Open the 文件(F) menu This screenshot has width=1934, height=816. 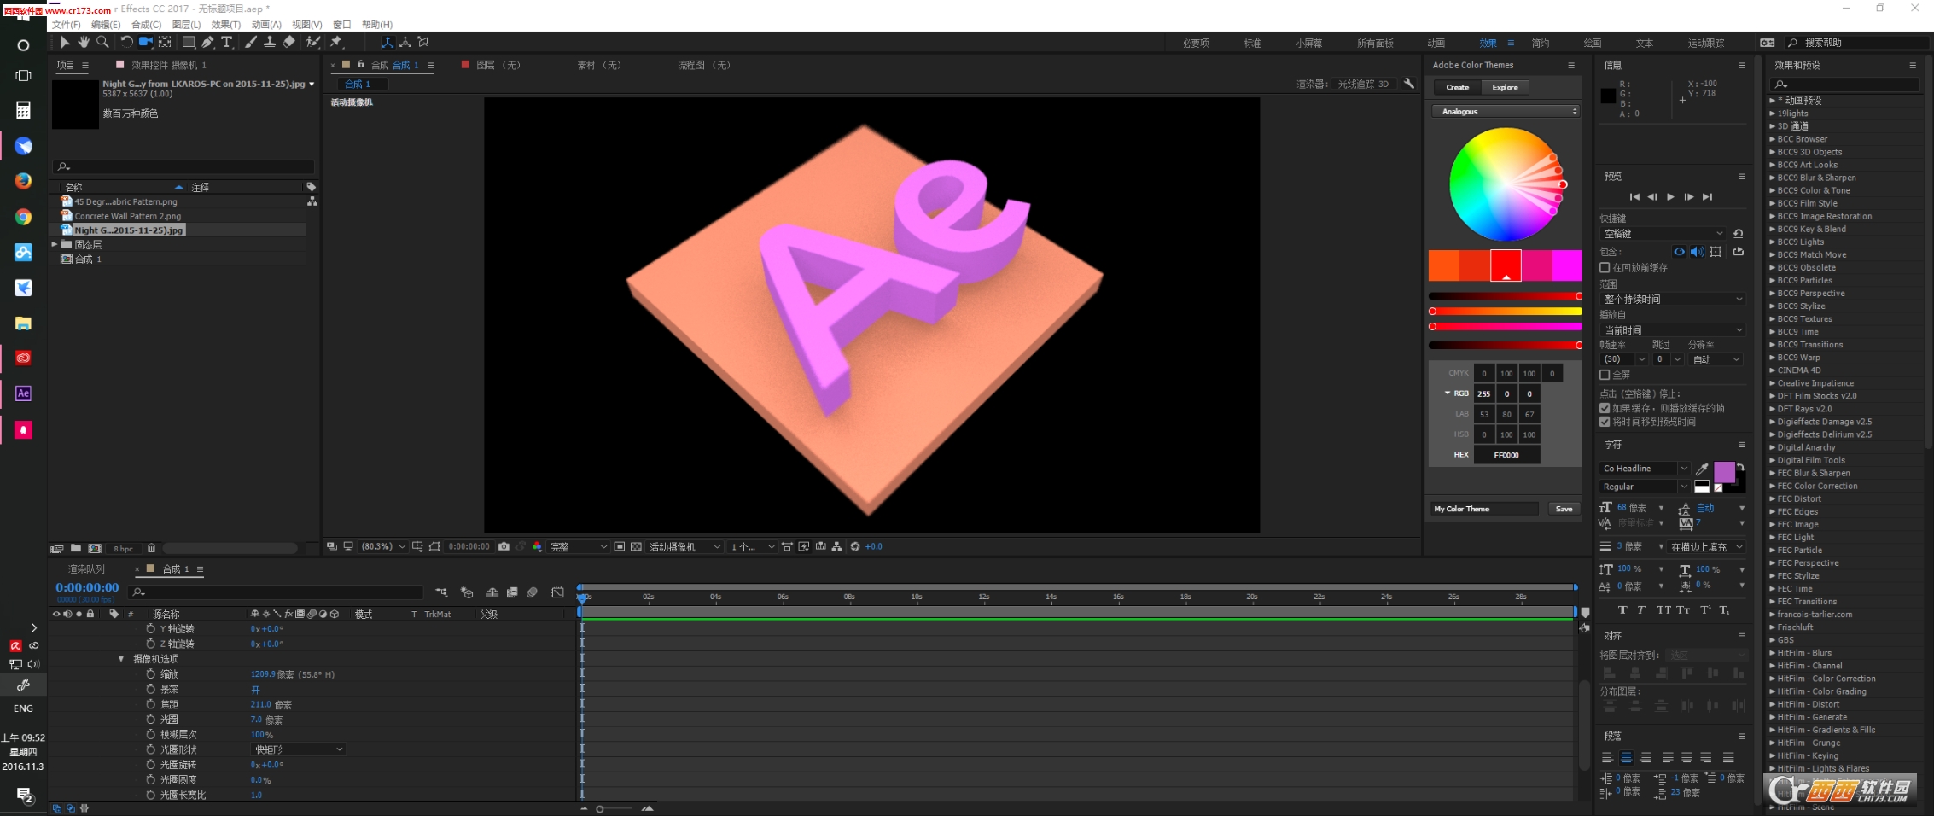[67, 25]
